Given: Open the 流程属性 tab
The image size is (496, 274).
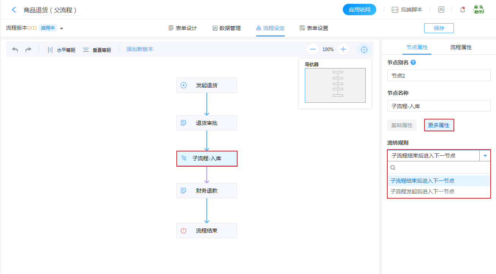Looking at the screenshot, I should (x=461, y=47).
